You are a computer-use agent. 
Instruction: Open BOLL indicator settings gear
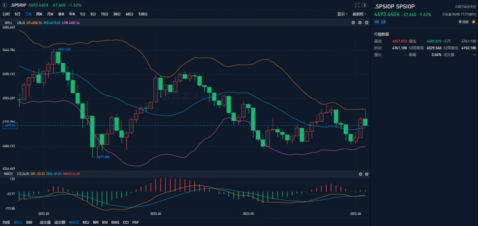point(366,23)
